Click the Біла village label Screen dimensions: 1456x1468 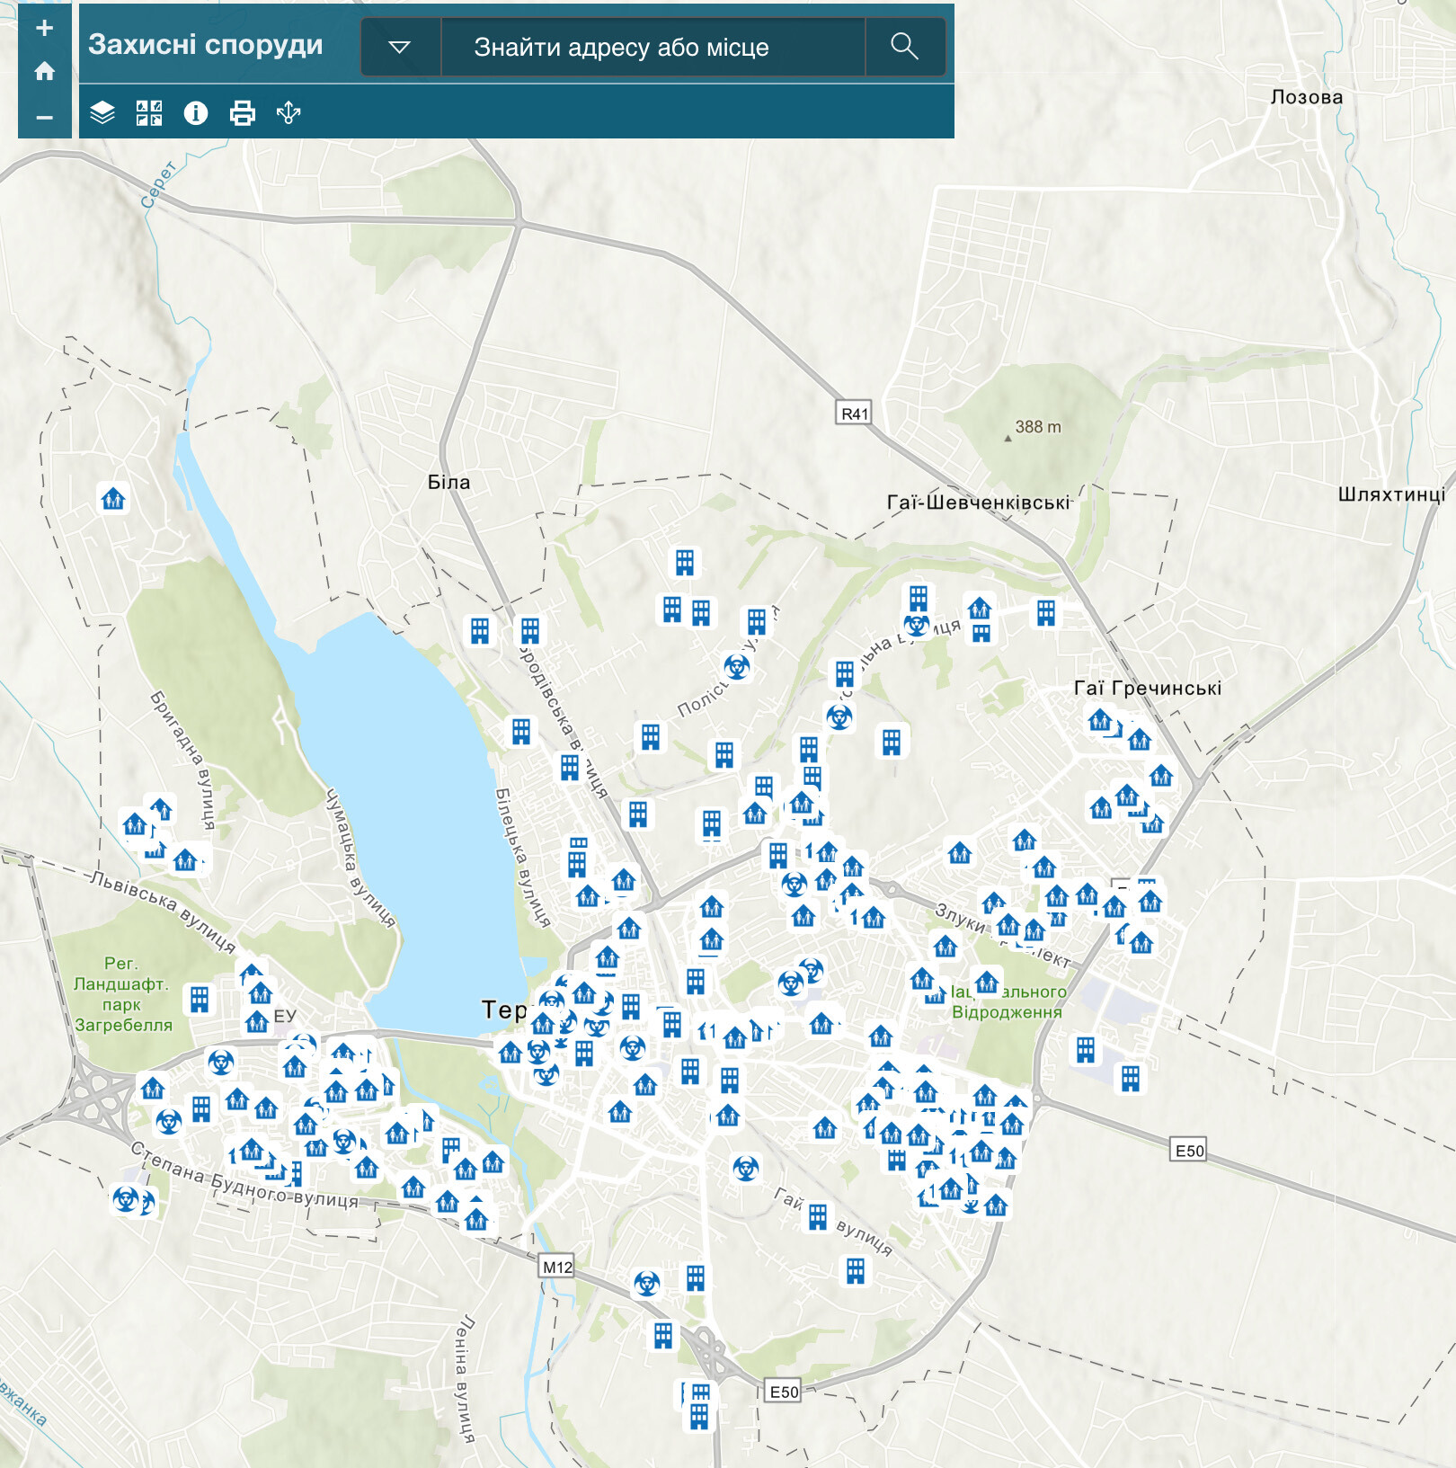pos(448,483)
